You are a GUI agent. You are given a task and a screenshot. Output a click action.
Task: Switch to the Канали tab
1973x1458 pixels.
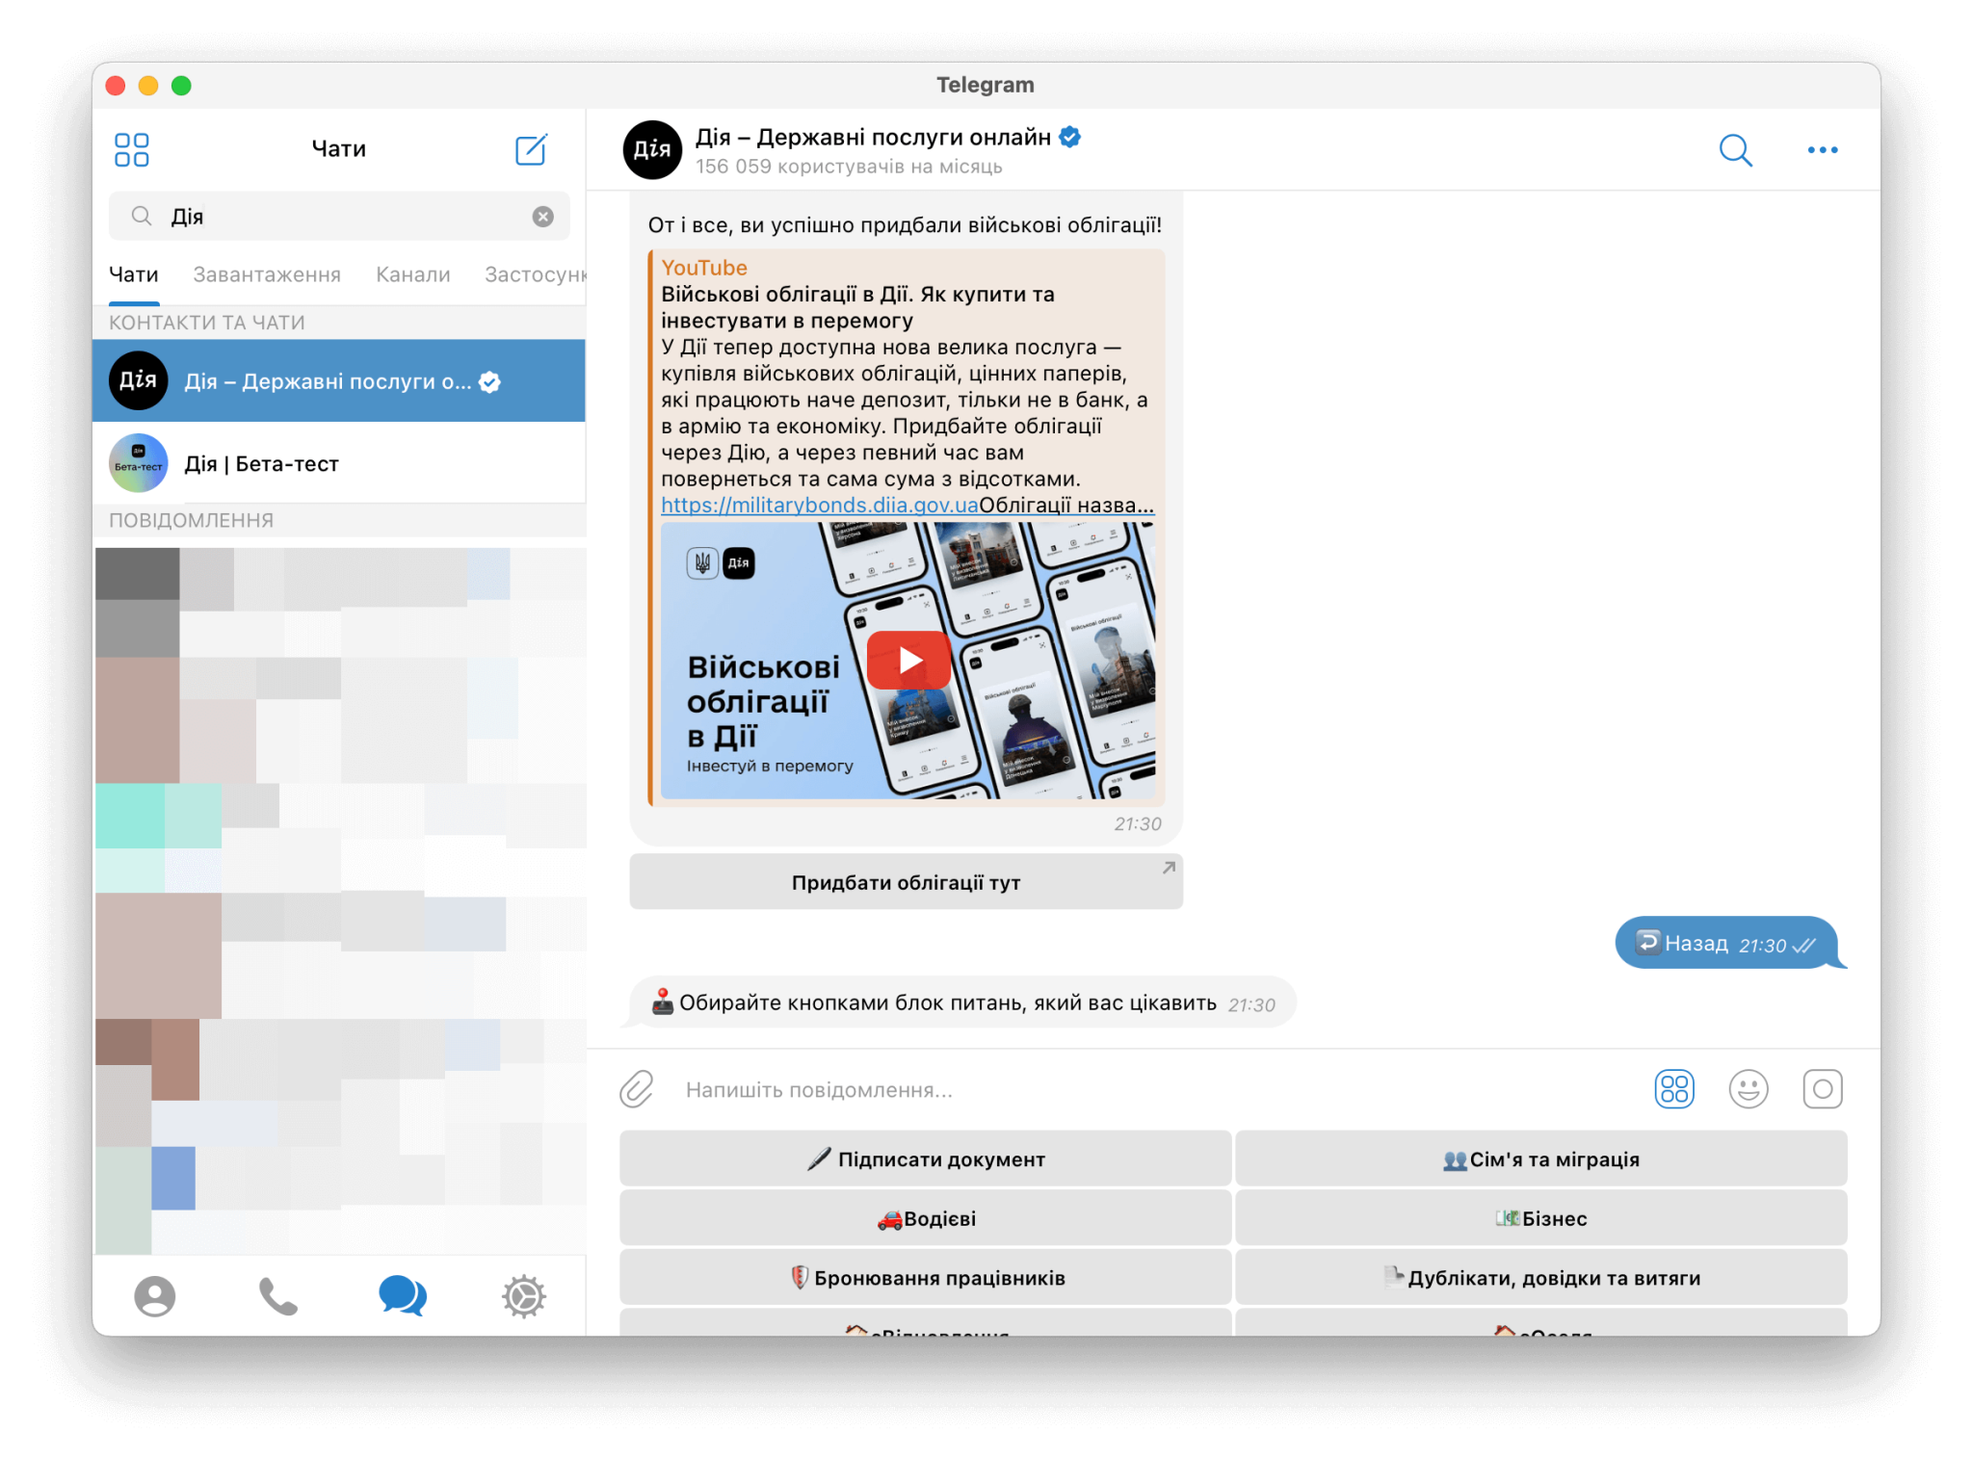pos(412,274)
